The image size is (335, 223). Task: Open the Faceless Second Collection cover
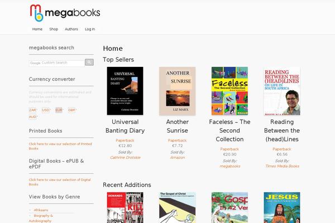tap(229, 91)
